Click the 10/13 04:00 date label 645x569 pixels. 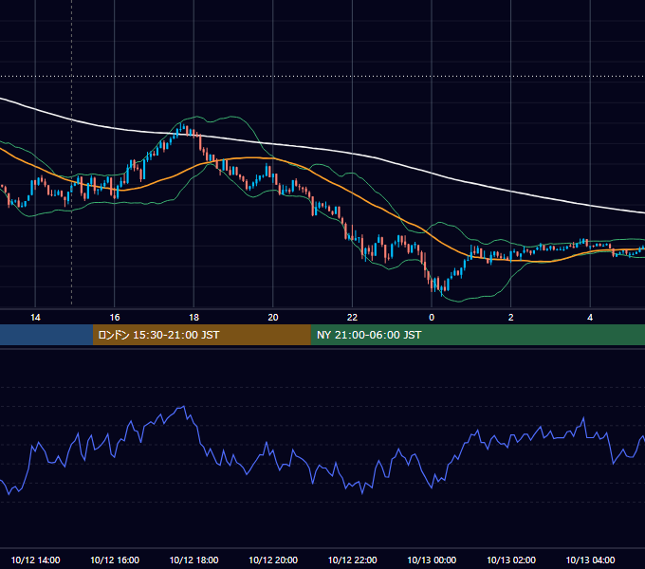point(590,560)
